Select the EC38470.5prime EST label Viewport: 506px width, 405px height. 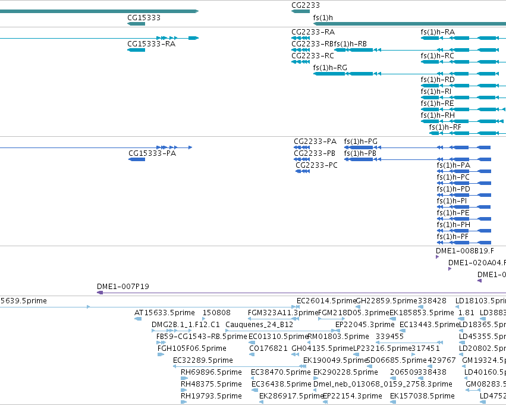click(281, 373)
